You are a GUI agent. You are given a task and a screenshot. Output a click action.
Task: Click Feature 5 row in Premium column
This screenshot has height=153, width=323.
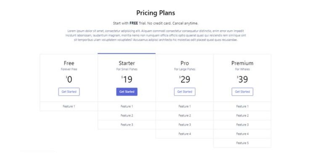pyautogui.click(x=242, y=143)
